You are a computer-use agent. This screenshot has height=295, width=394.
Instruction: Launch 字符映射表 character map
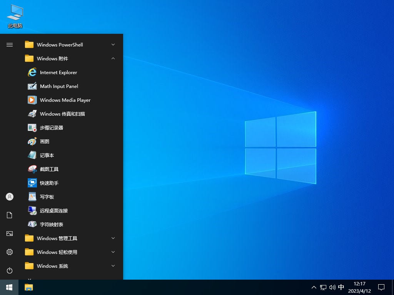coord(51,224)
